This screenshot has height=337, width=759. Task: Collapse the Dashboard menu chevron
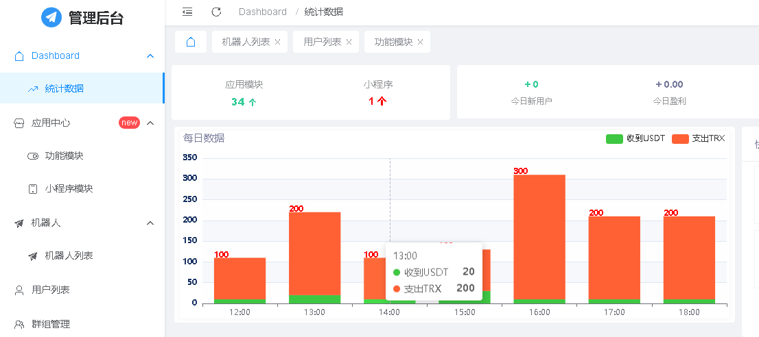[150, 56]
